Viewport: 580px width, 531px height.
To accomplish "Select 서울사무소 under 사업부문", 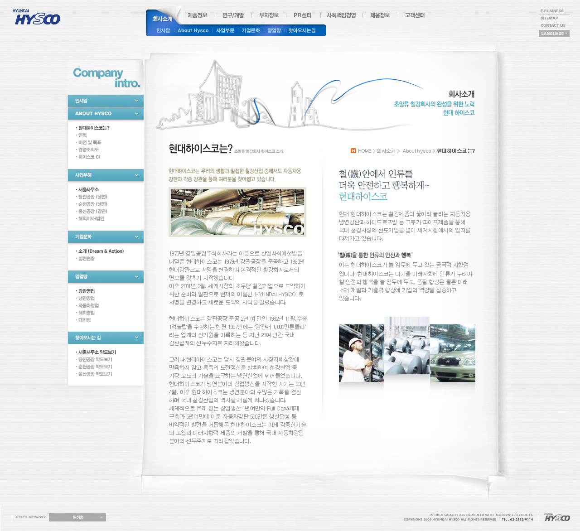I will tap(88, 189).
